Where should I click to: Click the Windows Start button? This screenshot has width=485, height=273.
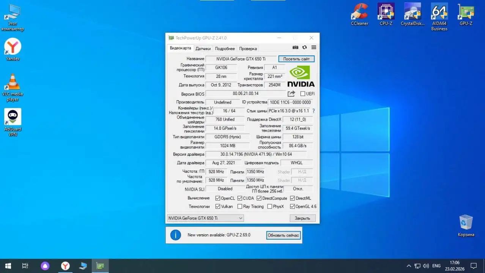pos(8,265)
